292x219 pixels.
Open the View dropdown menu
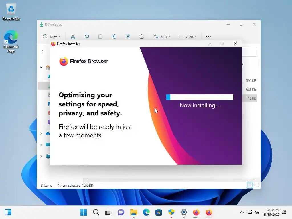pos(188,36)
